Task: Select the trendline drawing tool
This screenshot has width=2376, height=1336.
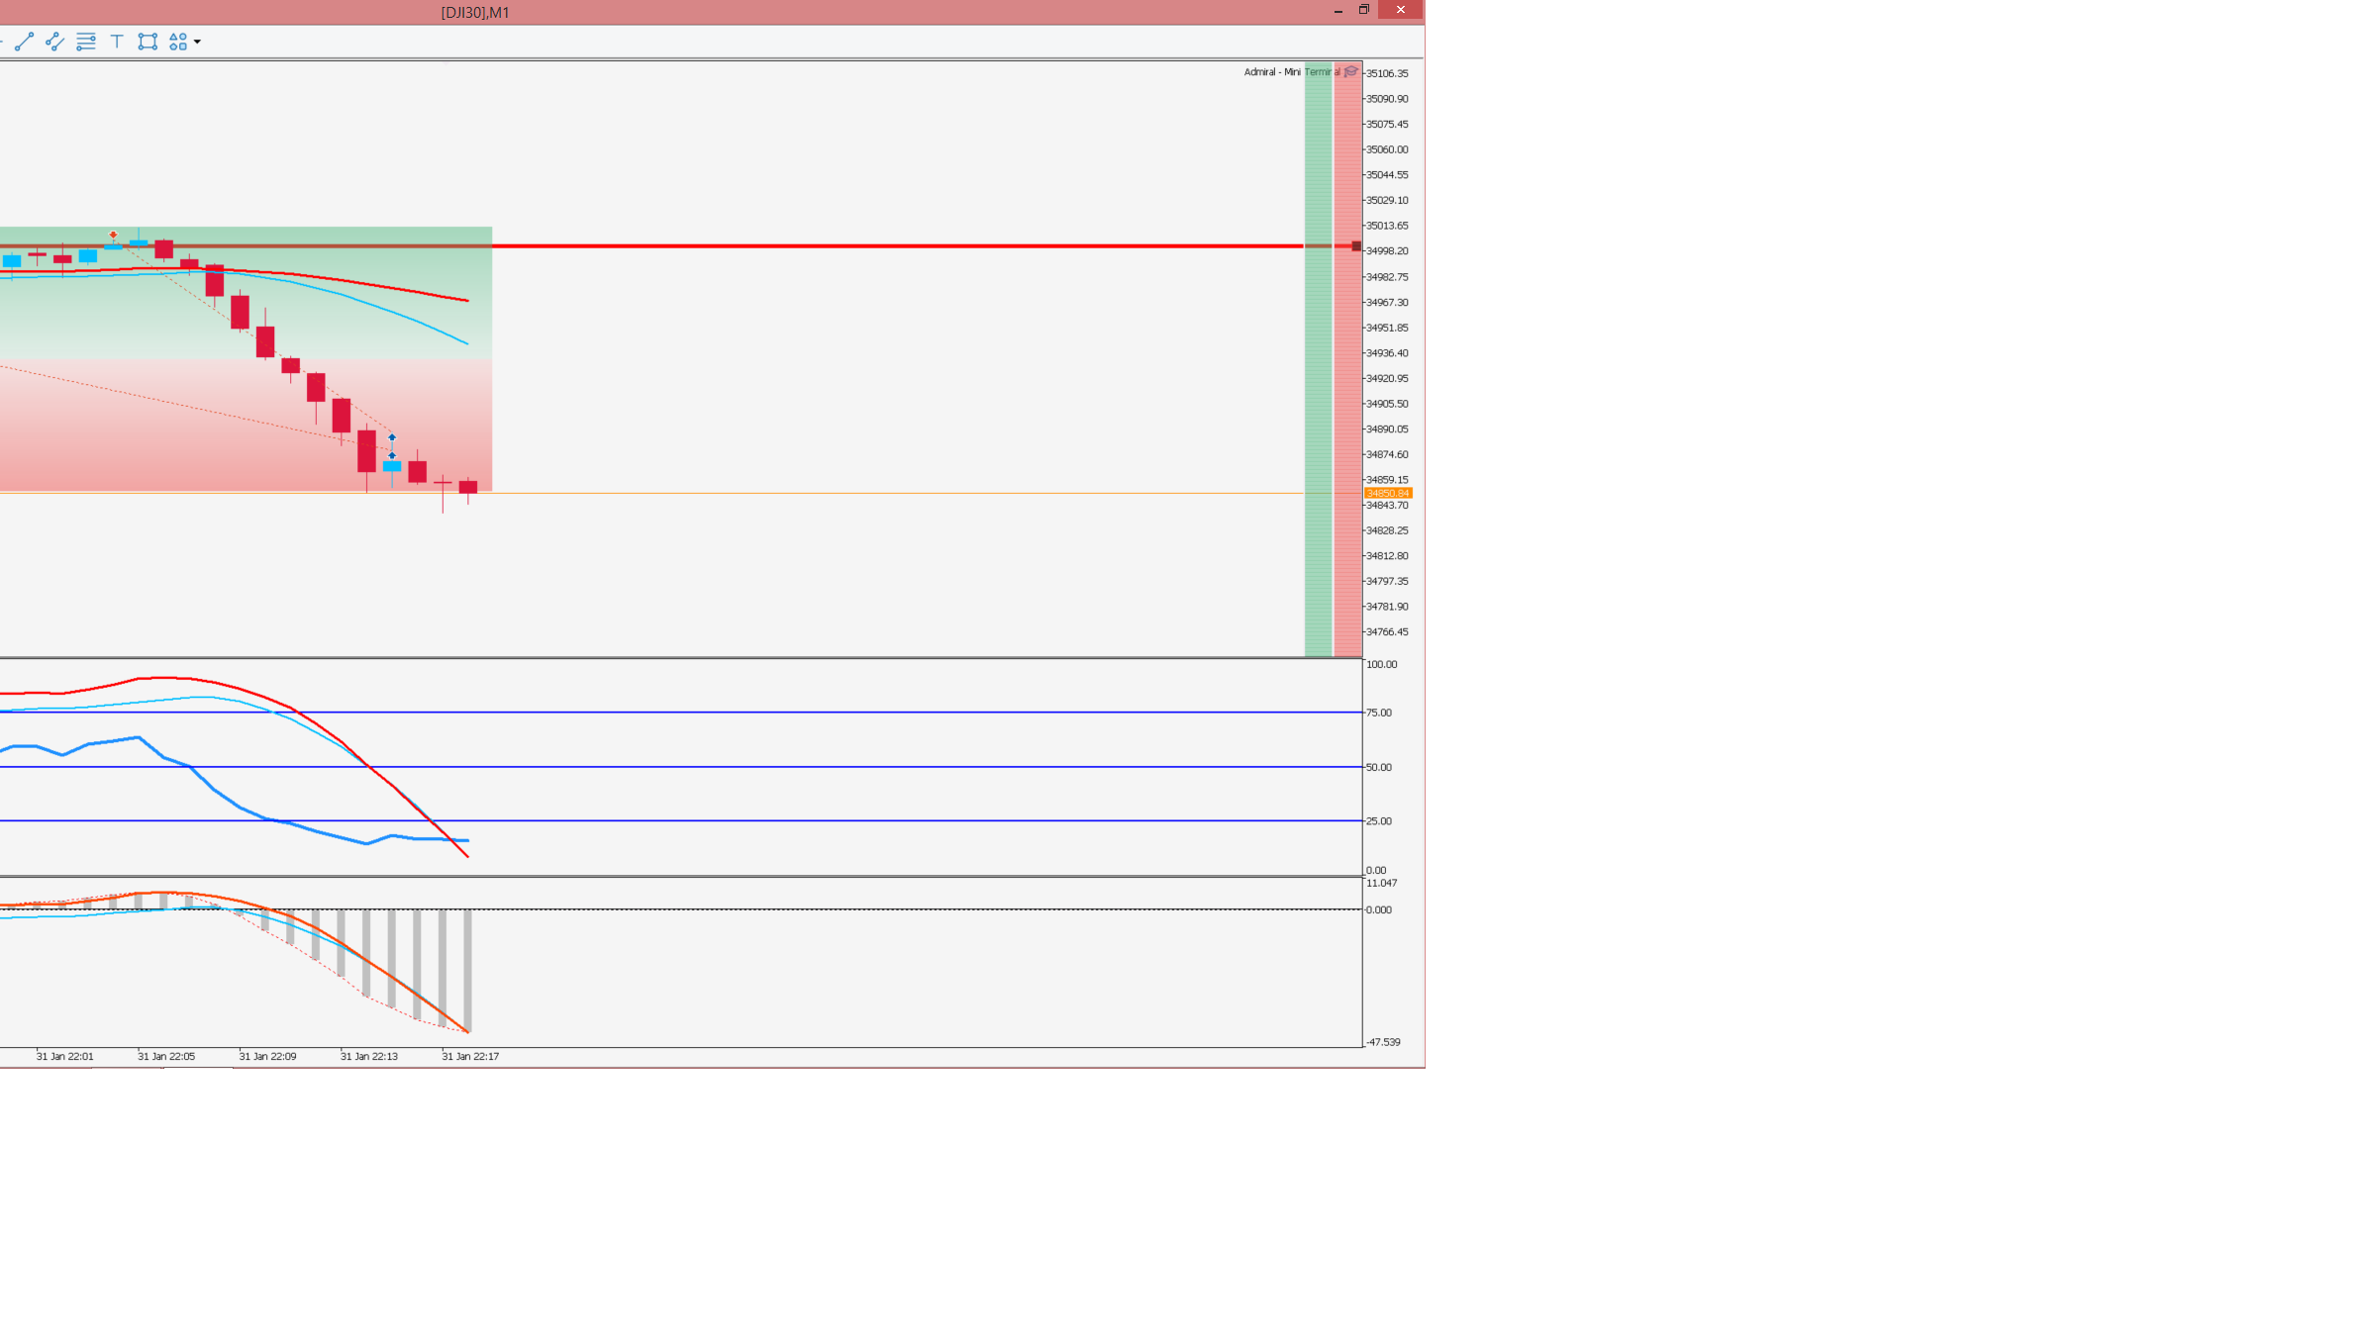Action: 25,42
